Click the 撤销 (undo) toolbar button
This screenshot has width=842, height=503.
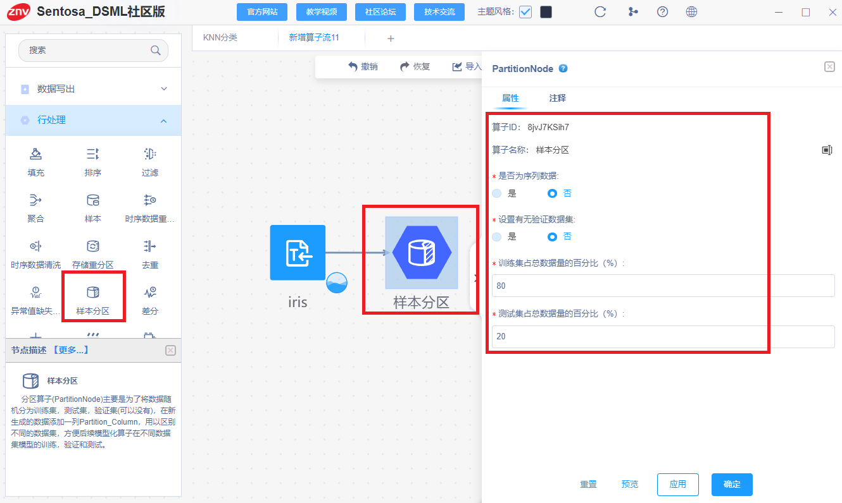tap(363, 66)
